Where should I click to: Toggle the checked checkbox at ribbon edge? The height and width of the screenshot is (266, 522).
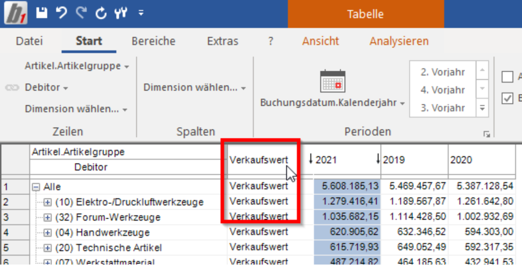click(x=507, y=99)
